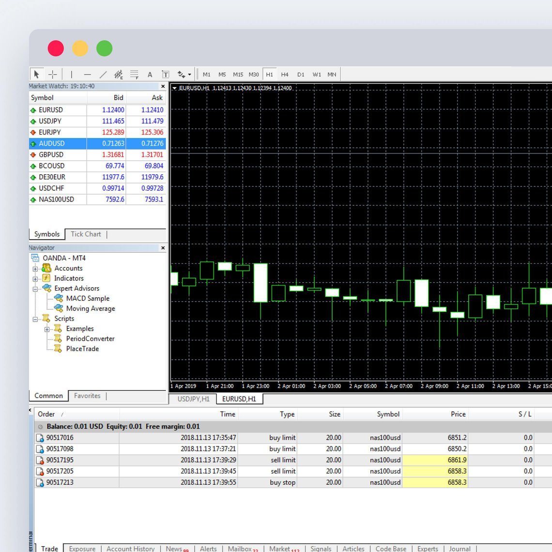The image size is (552, 552).
Task: Select the trendline drawing tool
Action: [103, 74]
